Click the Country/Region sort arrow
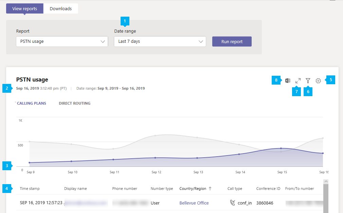The image size is (343, 213). [210, 189]
